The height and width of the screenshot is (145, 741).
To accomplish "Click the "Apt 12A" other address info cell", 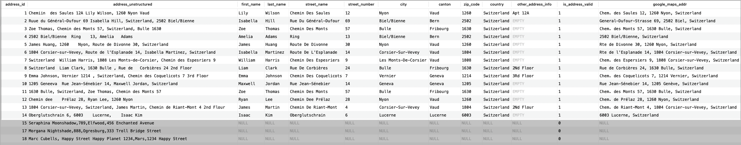I will (521, 13).
